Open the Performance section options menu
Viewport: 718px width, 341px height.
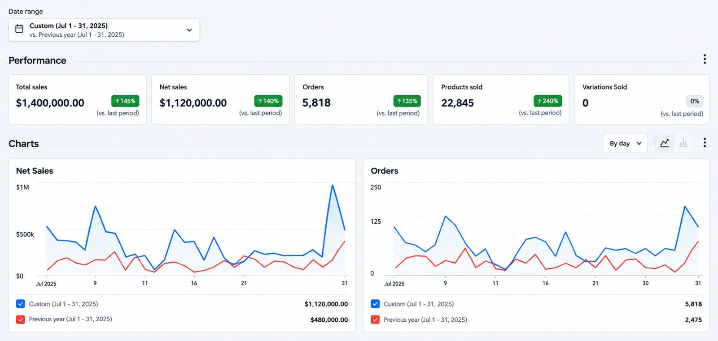[x=705, y=59]
